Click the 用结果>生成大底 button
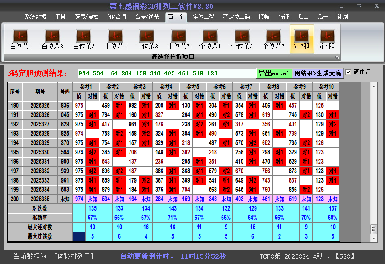This screenshot has height=264, width=385. [318, 73]
